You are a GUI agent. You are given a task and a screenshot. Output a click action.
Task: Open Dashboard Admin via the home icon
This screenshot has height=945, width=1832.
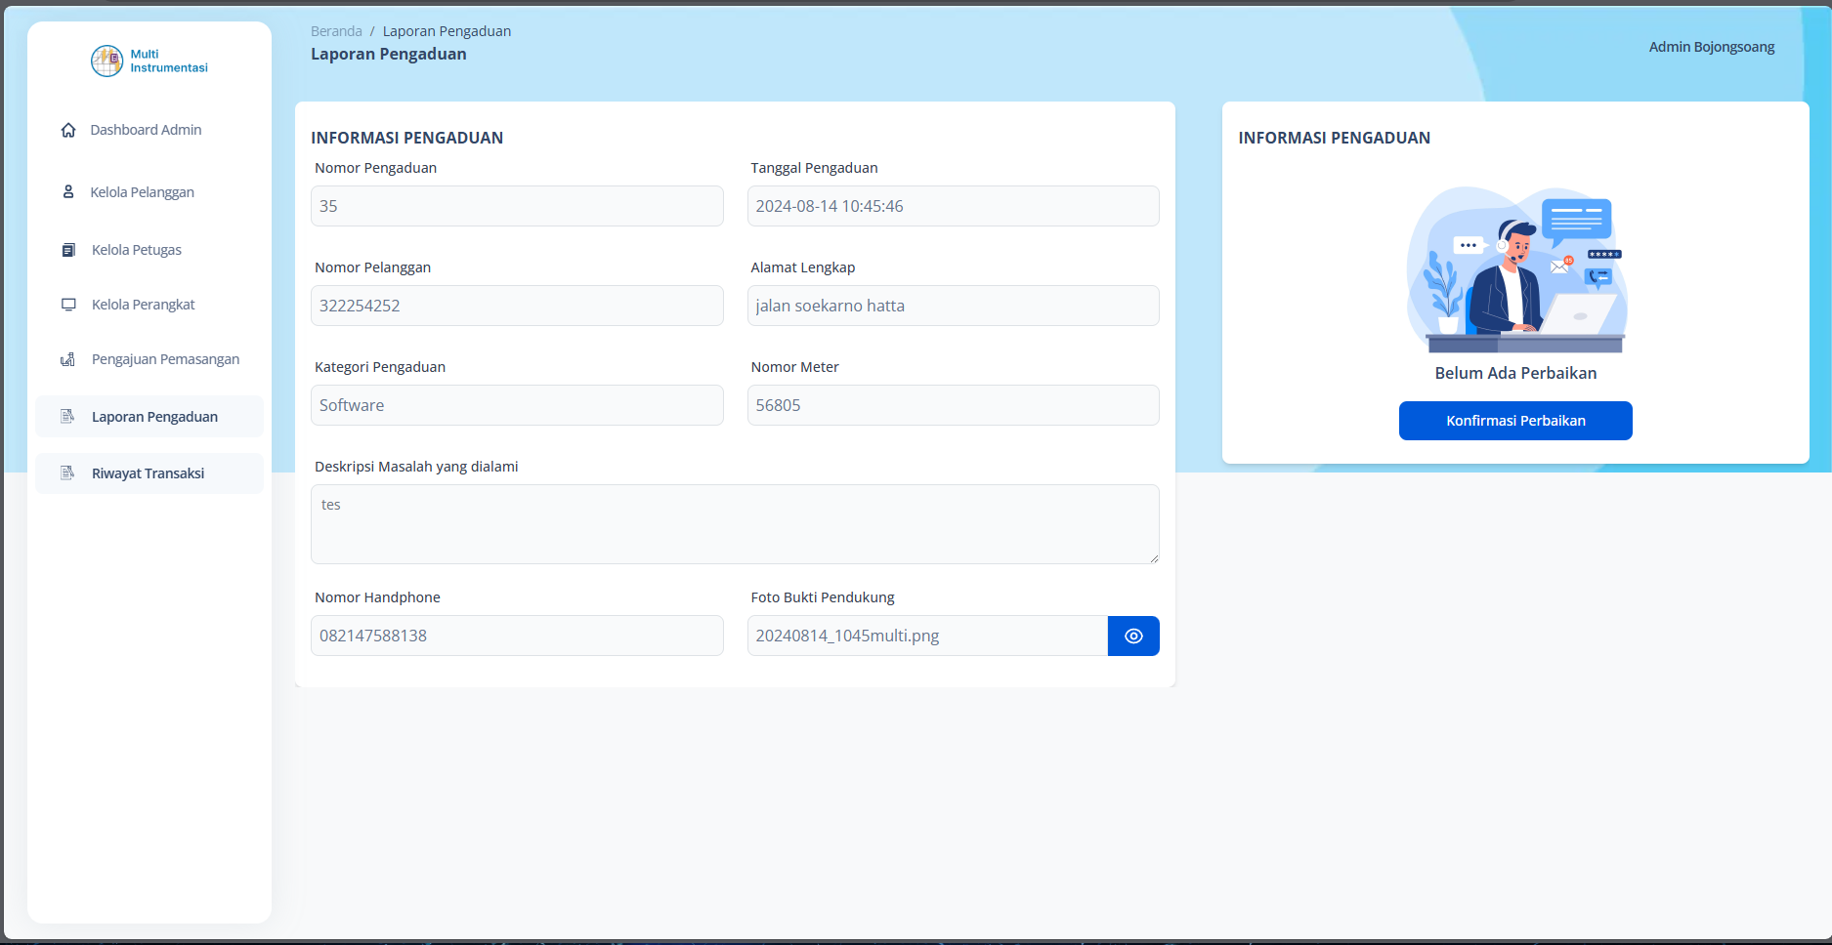point(67,129)
